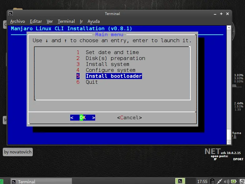Select 'Configure system' entry

coord(110,70)
